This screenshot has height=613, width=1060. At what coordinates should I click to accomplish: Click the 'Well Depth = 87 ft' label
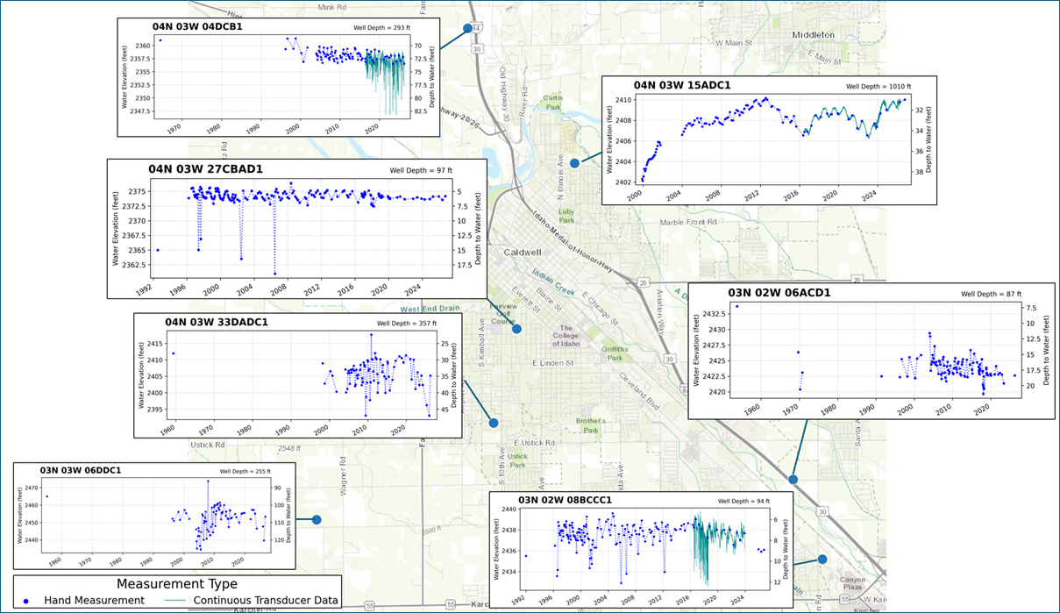tap(990, 295)
